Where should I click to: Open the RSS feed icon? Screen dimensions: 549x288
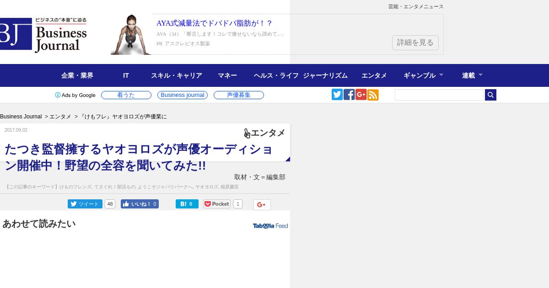373,95
